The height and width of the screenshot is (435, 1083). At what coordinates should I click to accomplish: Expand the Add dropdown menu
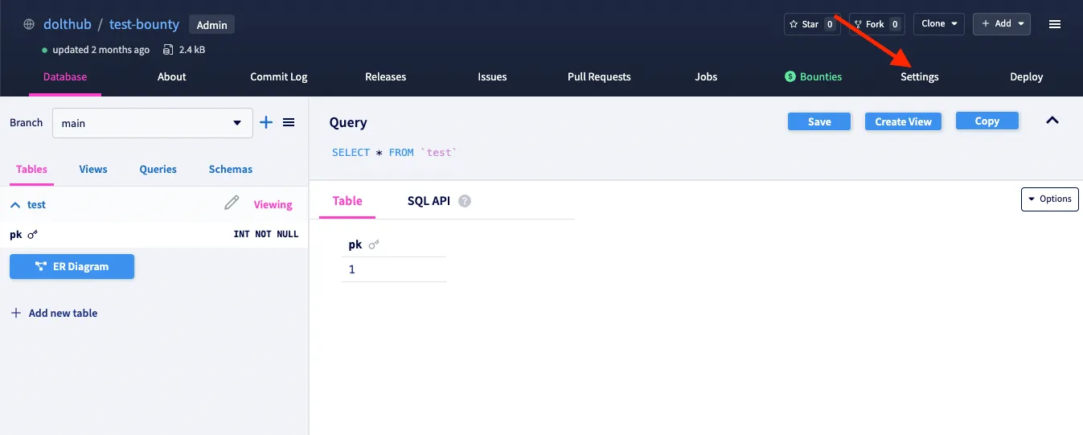(x=1001, y=24)
